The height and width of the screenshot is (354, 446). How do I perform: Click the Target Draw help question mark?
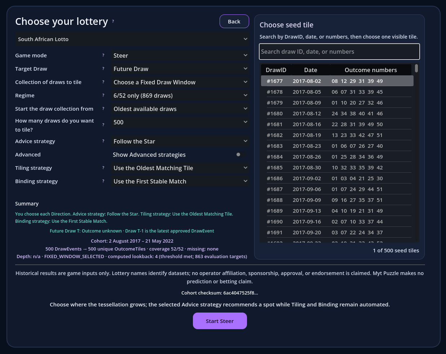point(103,68)
